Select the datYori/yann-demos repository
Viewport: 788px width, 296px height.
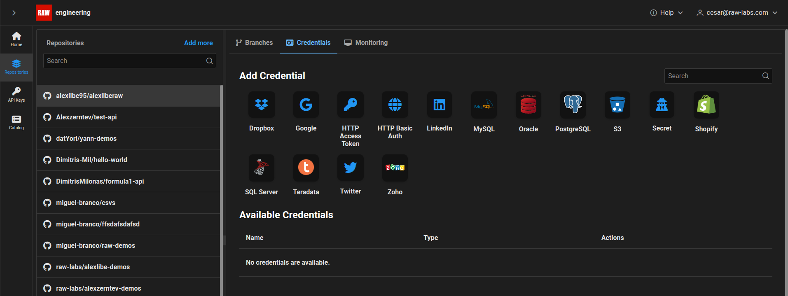pyautogui.click(x=128, y=139)
